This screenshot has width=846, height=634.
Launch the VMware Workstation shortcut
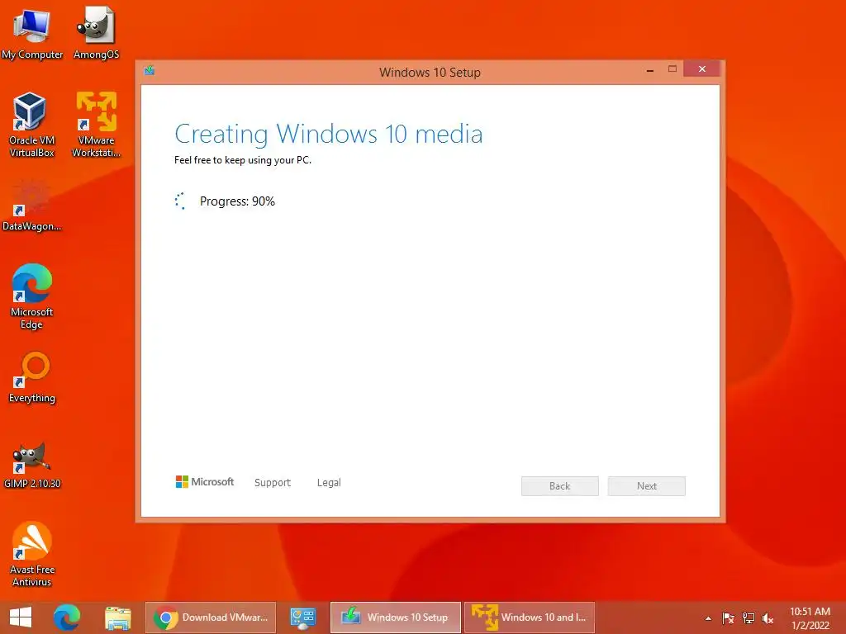tap(96, 125)
